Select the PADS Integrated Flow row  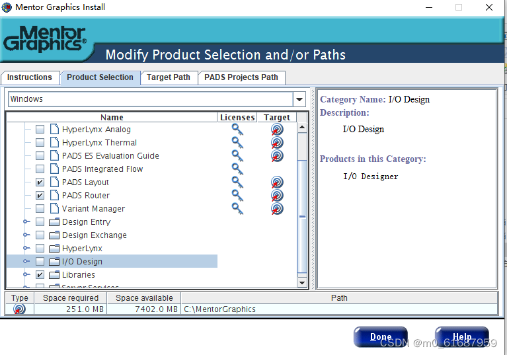pyautogui.click(x=112, y=169)
